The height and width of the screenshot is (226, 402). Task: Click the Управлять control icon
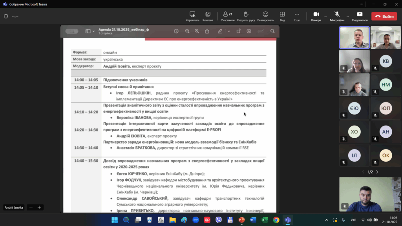pos(192,16)
